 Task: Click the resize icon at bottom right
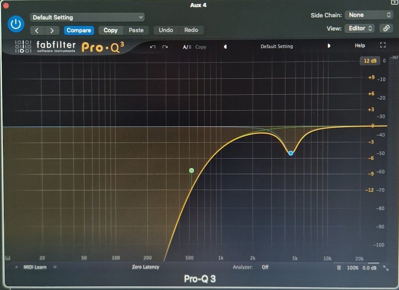pos(385,268)
